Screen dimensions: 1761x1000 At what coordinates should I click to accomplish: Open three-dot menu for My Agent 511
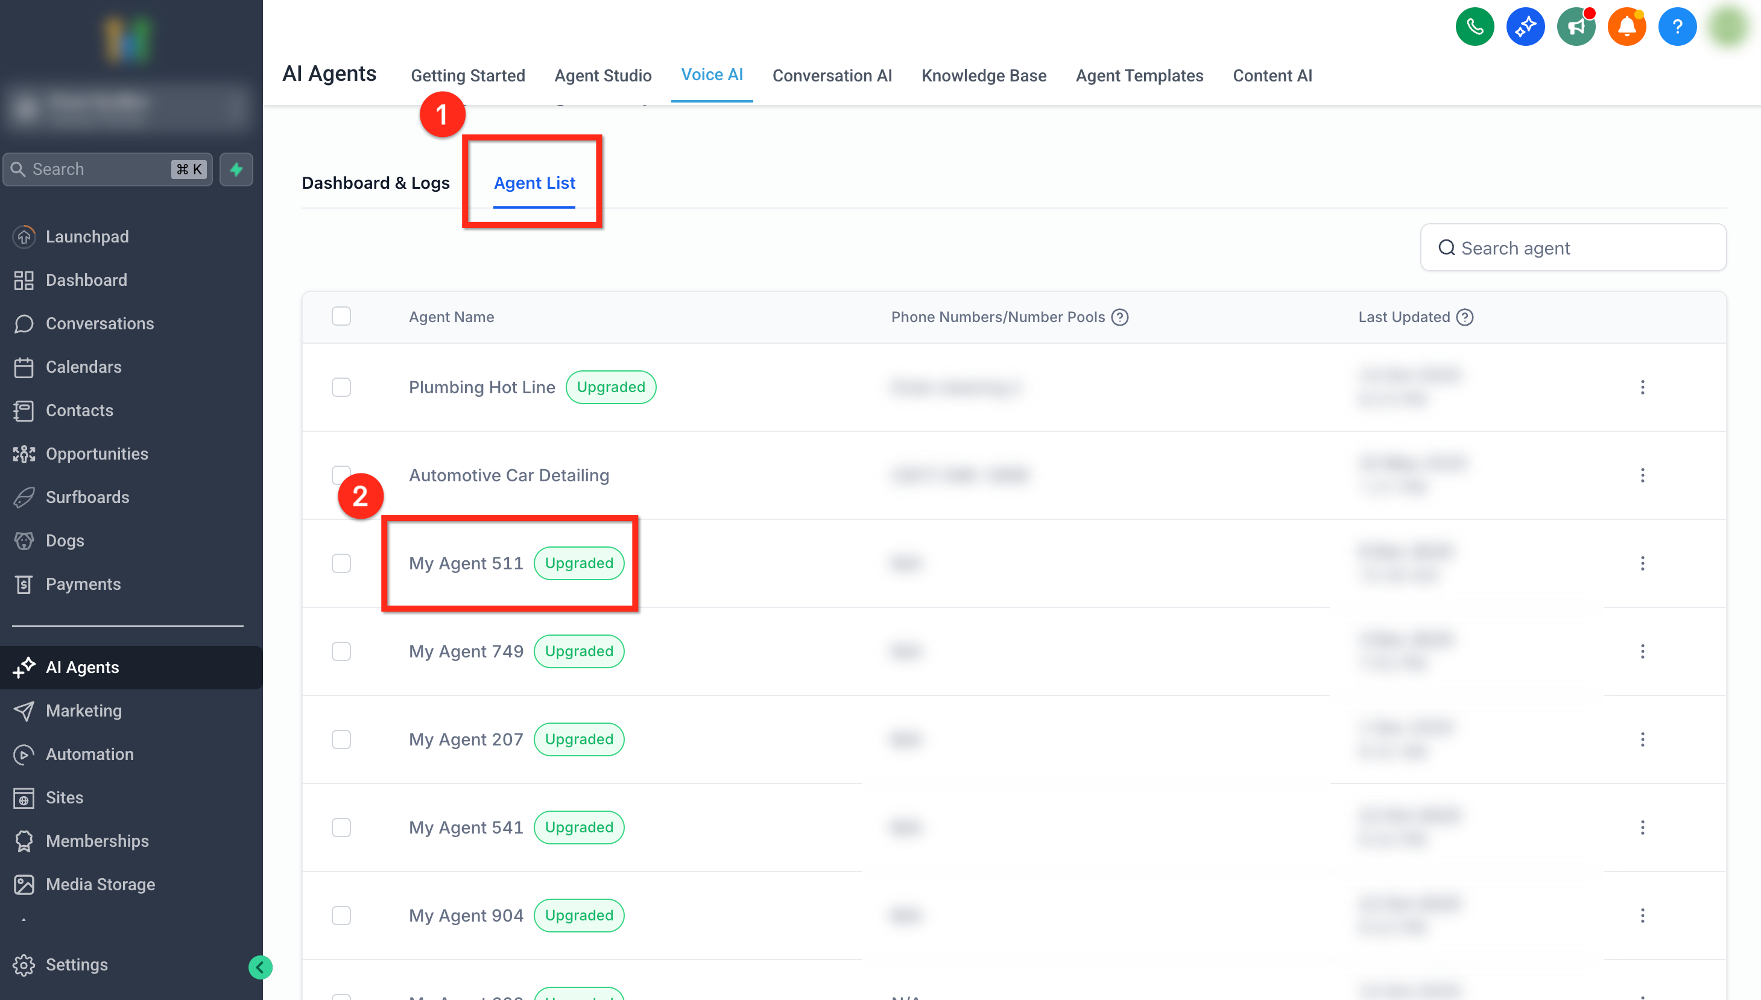1642,563
